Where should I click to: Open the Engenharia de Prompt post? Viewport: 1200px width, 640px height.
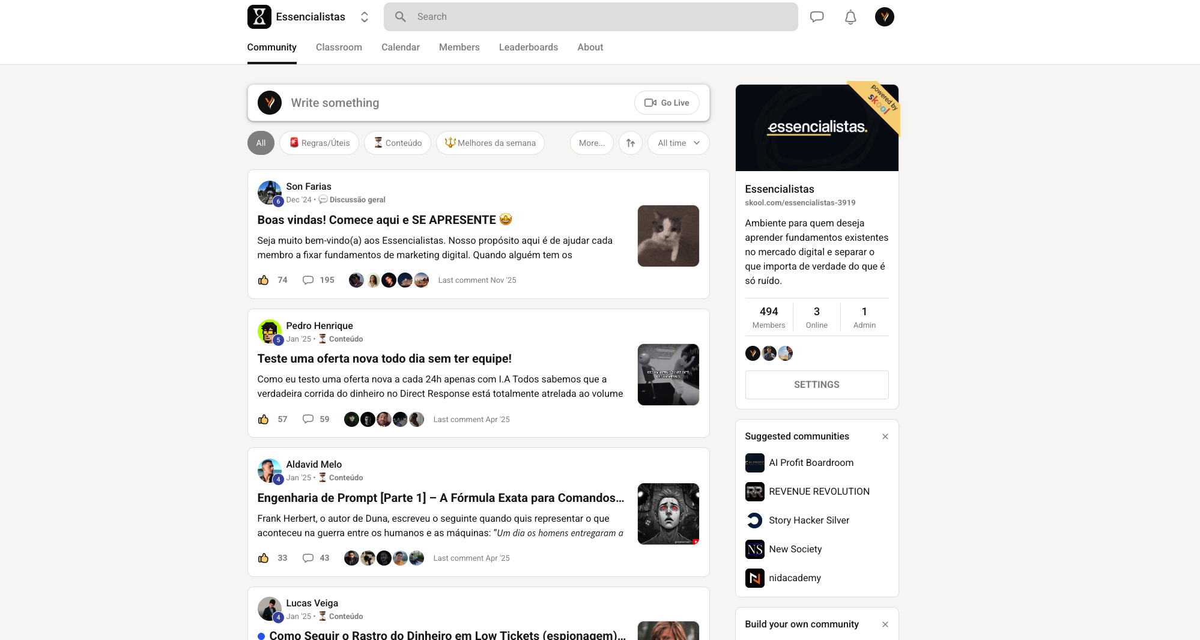(x=441, y=498)
